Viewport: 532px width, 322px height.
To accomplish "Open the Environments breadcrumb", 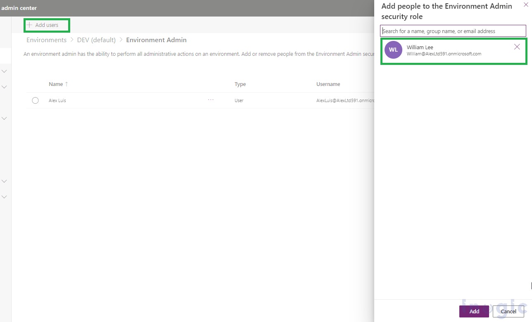I will [46, 40].
